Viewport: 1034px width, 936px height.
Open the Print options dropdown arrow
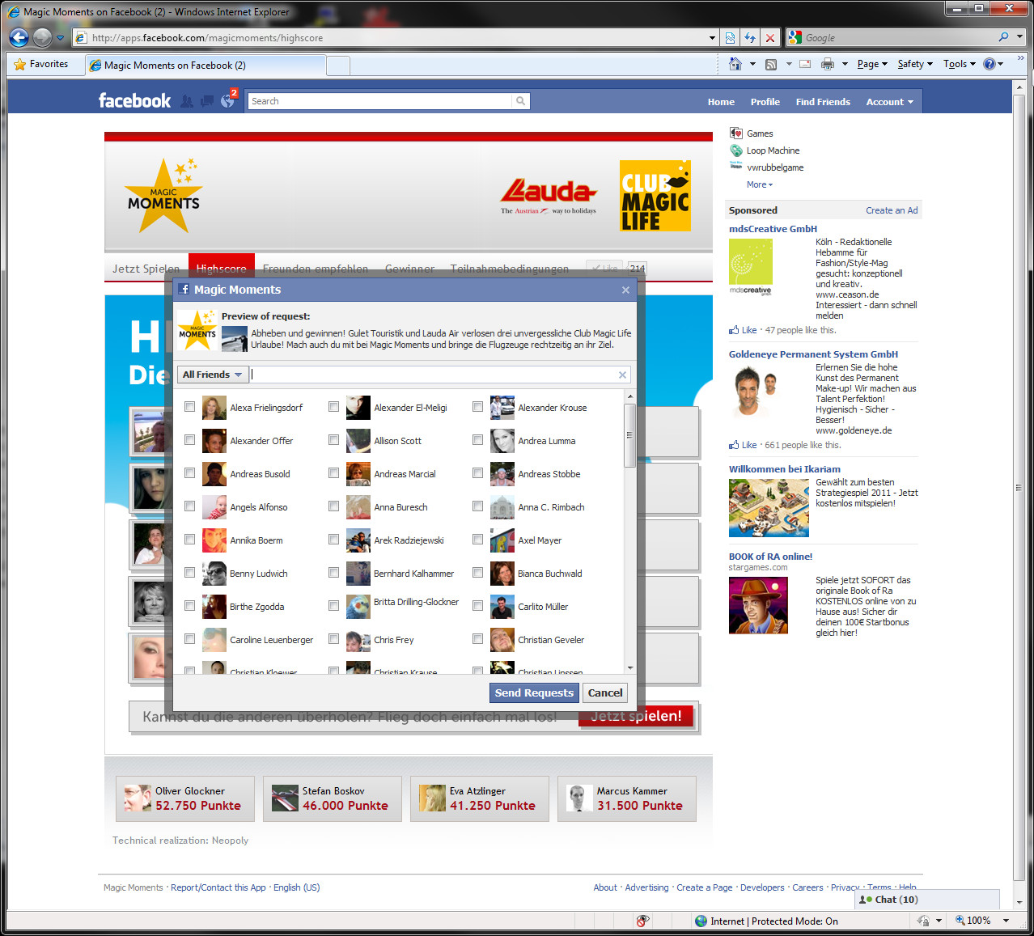[x=845, y=64]
